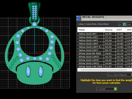The width and height of the screenshot is (132, 99).
Task: Click the Use Object Materials button
Action: tap(120, 75)
